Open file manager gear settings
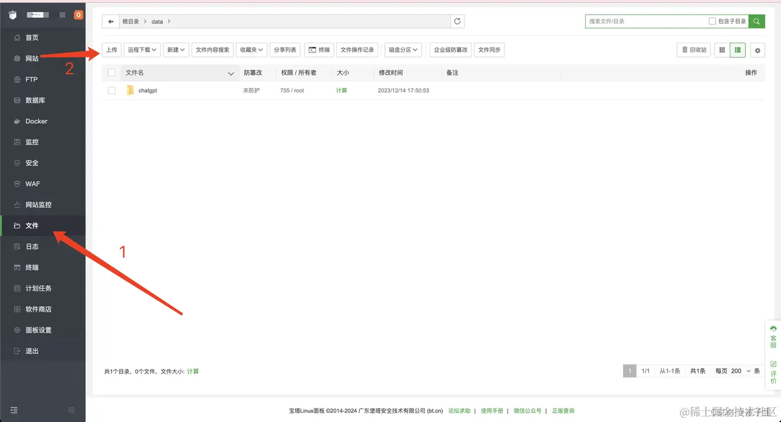This screenshot has width=781, height=422. (x=758, y=51)
